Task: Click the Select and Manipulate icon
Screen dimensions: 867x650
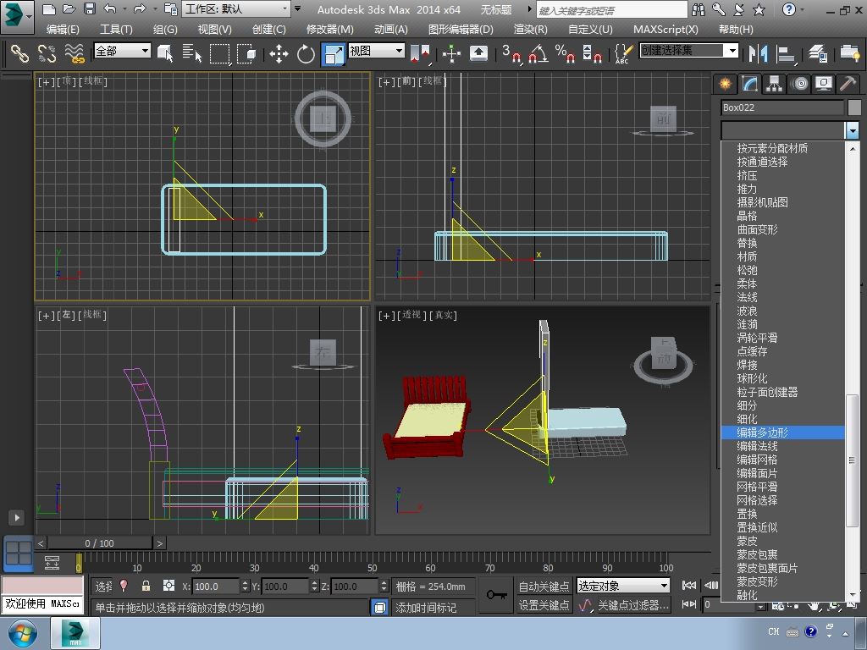Action: click(451, 53)
